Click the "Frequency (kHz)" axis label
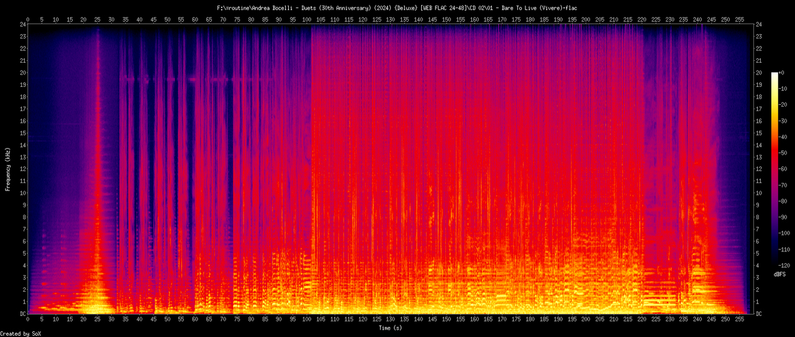Image resolution: width=795 pixels, height=337 pixels. 8,169
